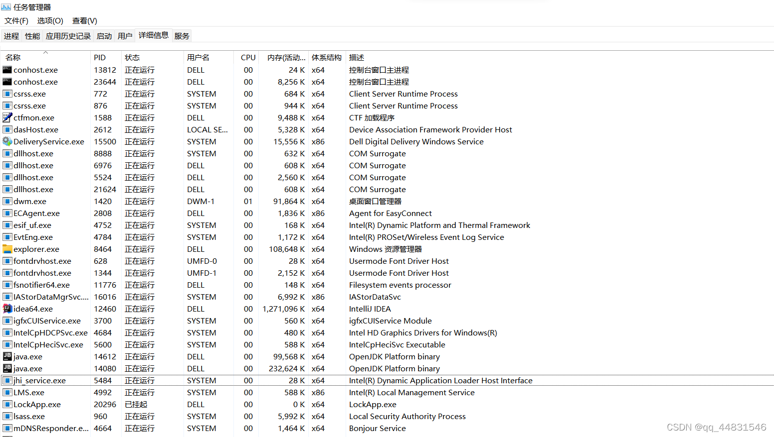Sort by the 描述 column header

pos(560,57)
